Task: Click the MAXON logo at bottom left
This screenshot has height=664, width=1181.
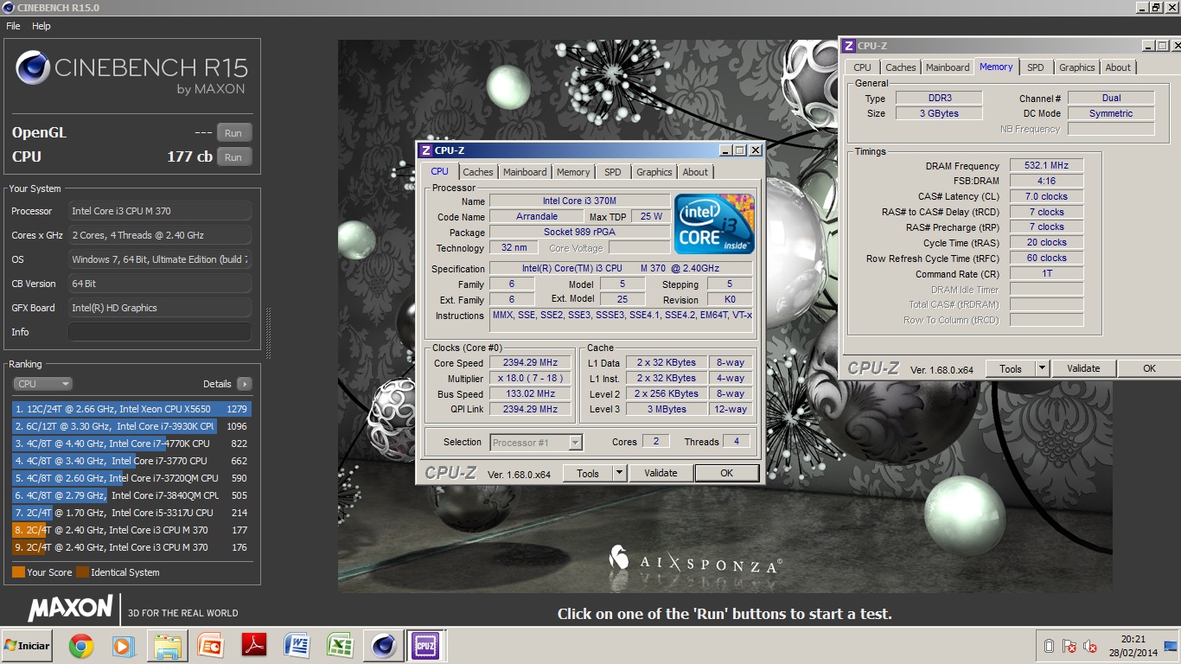Action: tap(71, 609)
